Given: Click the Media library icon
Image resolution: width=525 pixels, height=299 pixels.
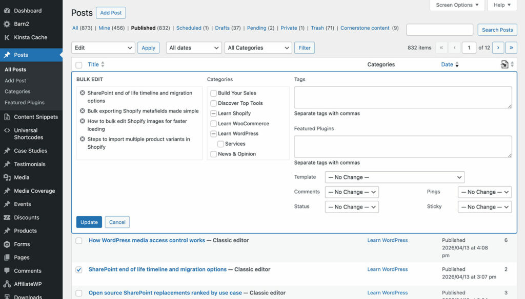Looking at the screenshot, I should click(x=7, y=177).
